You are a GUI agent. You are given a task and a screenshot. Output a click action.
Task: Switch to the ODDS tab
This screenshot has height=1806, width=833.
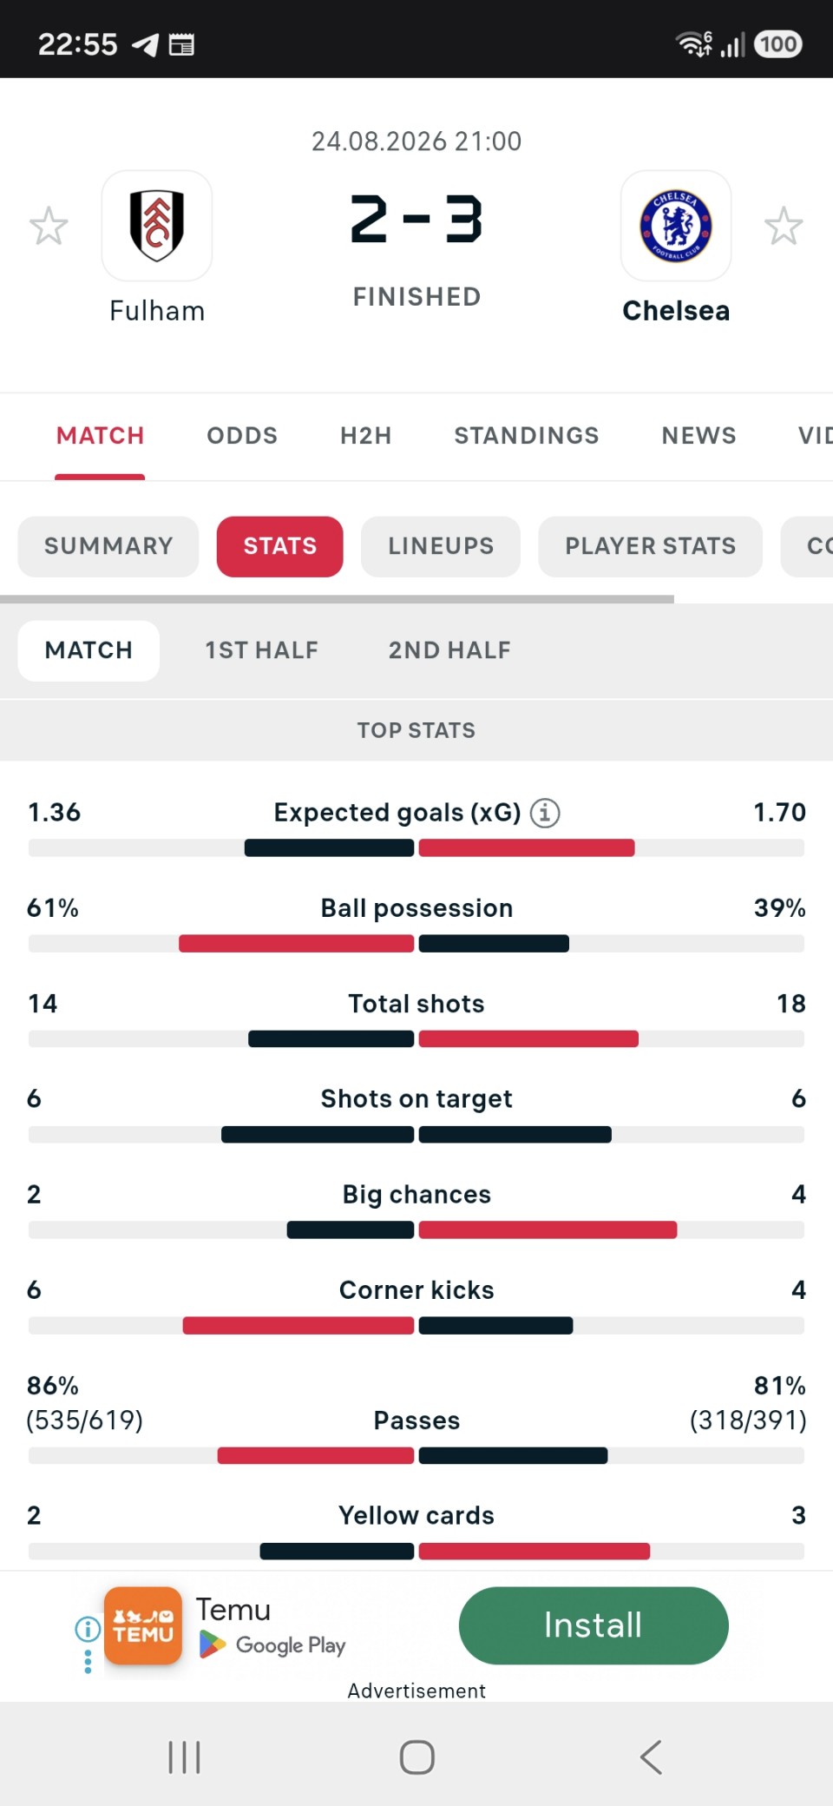click(242, 436)
